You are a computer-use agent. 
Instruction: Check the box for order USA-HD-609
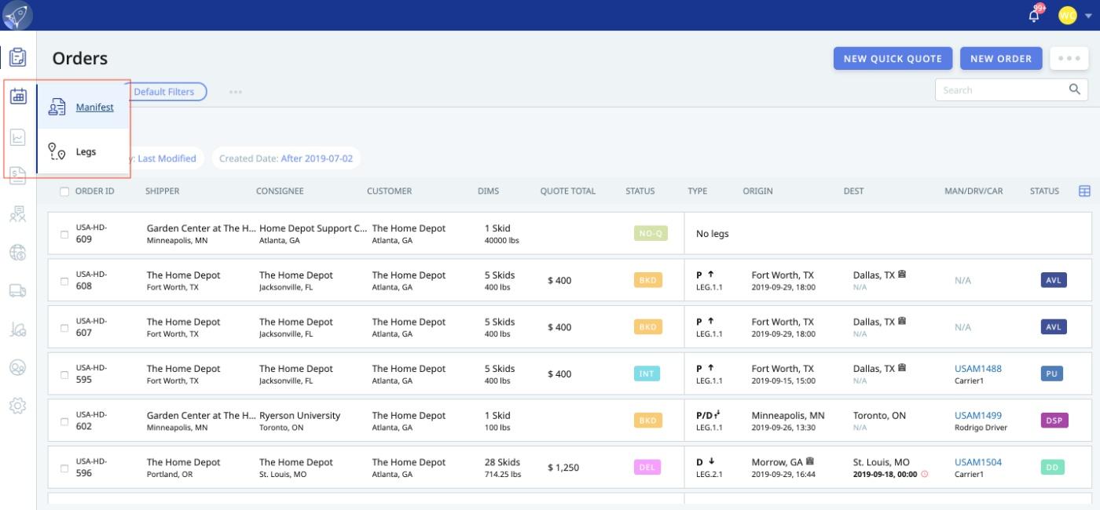pos(64,234)
